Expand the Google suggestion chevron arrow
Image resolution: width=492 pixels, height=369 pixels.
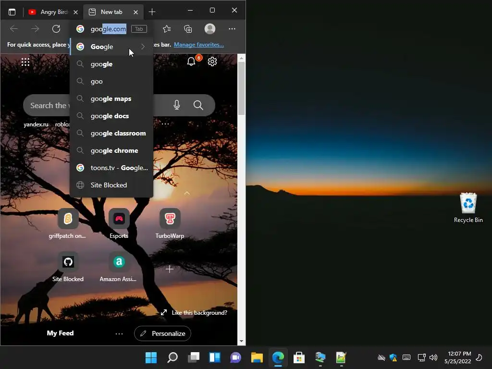pos(143,47)
